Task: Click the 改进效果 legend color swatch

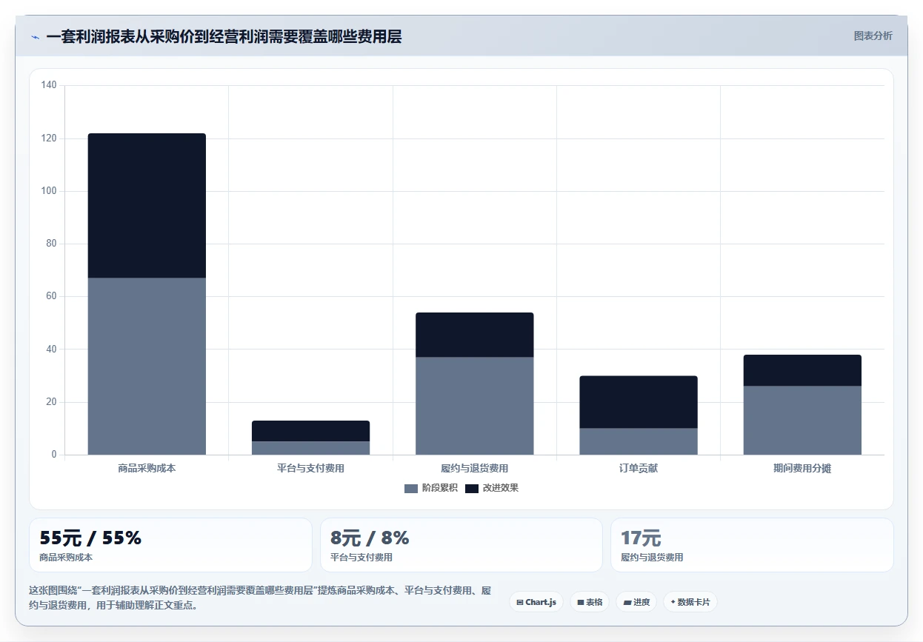Action: (x=472, y=488)
